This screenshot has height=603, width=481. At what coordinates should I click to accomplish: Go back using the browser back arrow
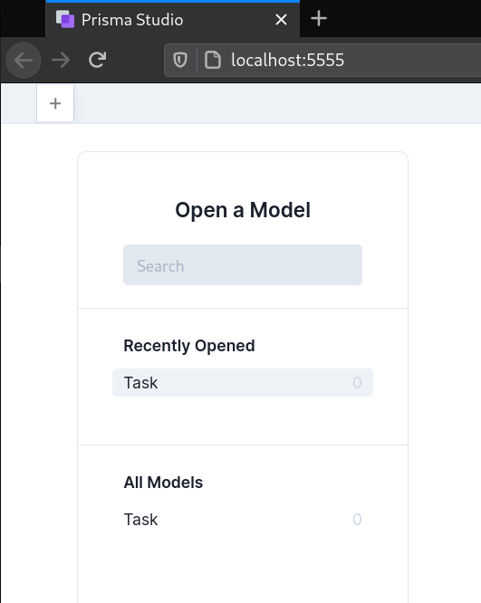pos(24,60)
